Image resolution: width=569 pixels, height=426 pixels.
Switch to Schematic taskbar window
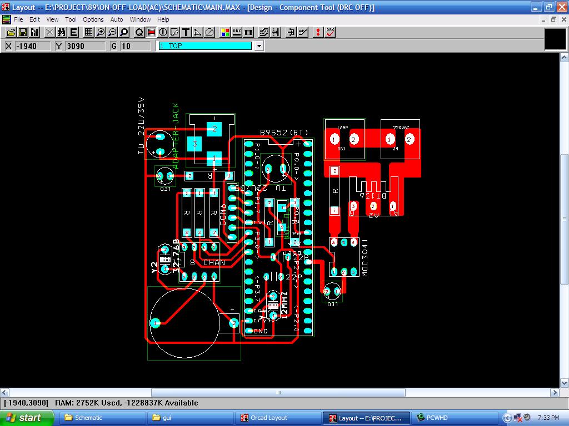(102, 418)
